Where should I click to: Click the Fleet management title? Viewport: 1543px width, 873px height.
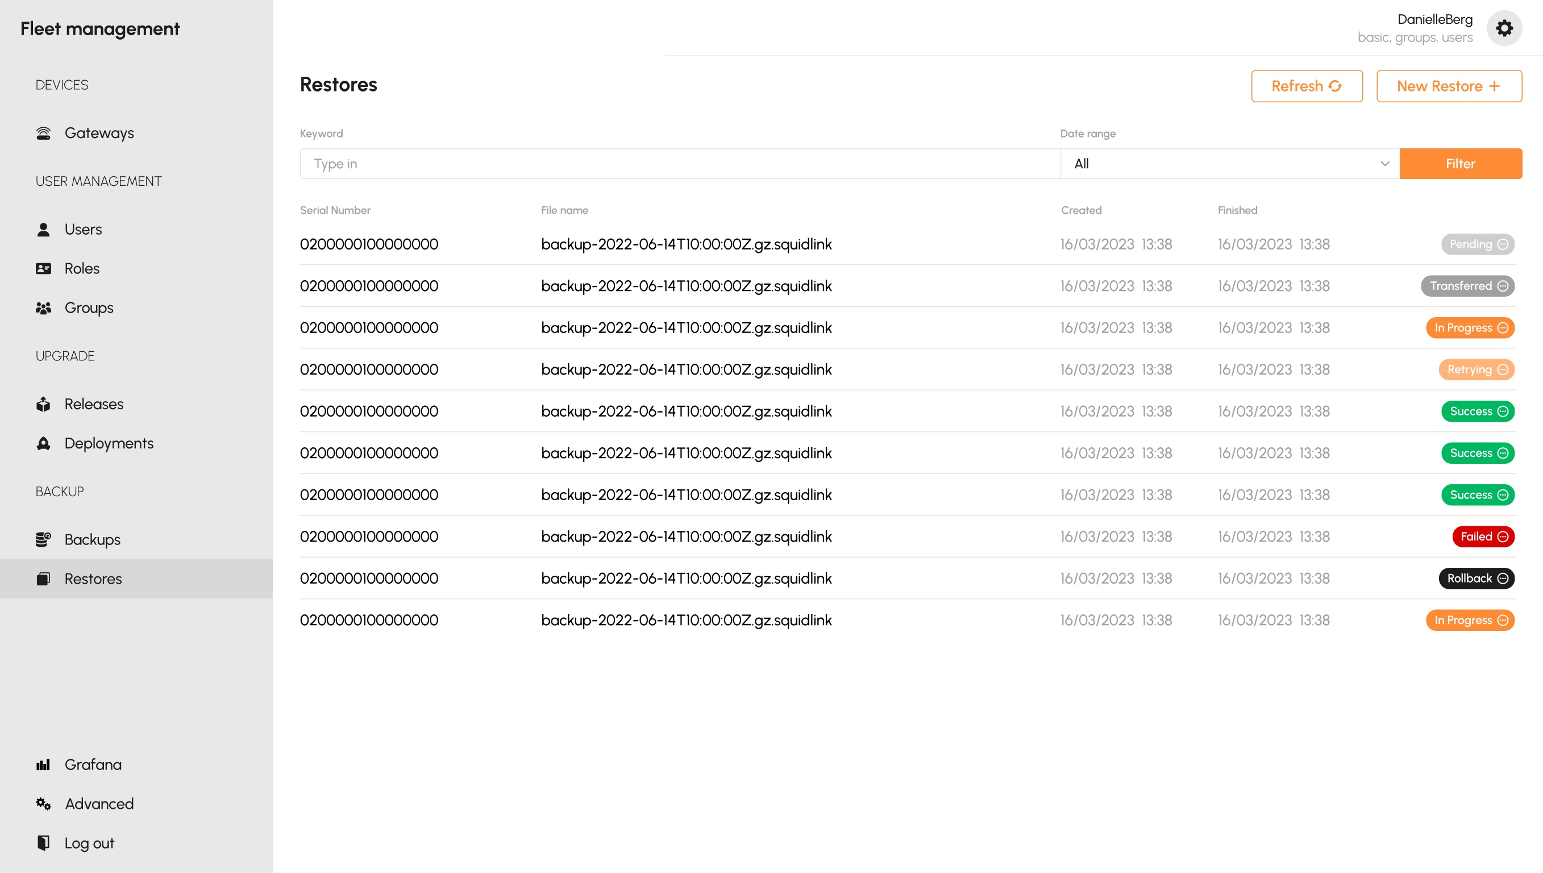pos(100,29)
